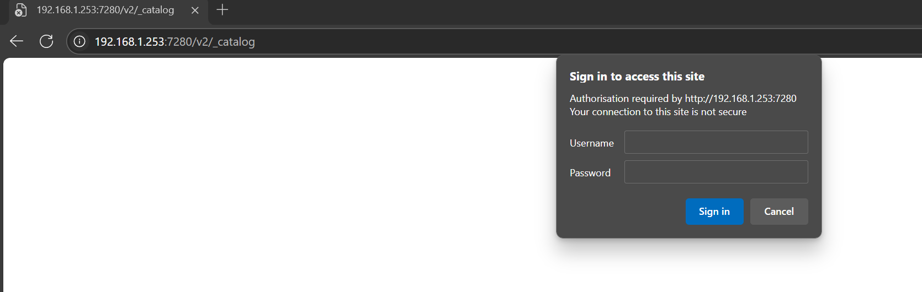Open a new tab with plus icon
The image size is (922, 292).
click(x=222, y=10)
